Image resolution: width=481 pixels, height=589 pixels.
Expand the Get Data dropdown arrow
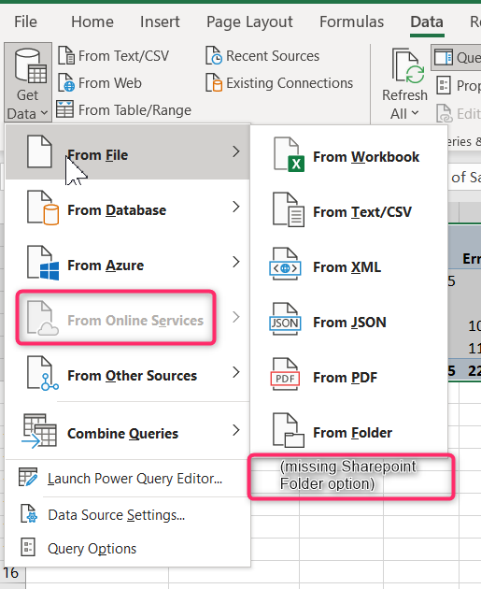(x=44, y=113)
